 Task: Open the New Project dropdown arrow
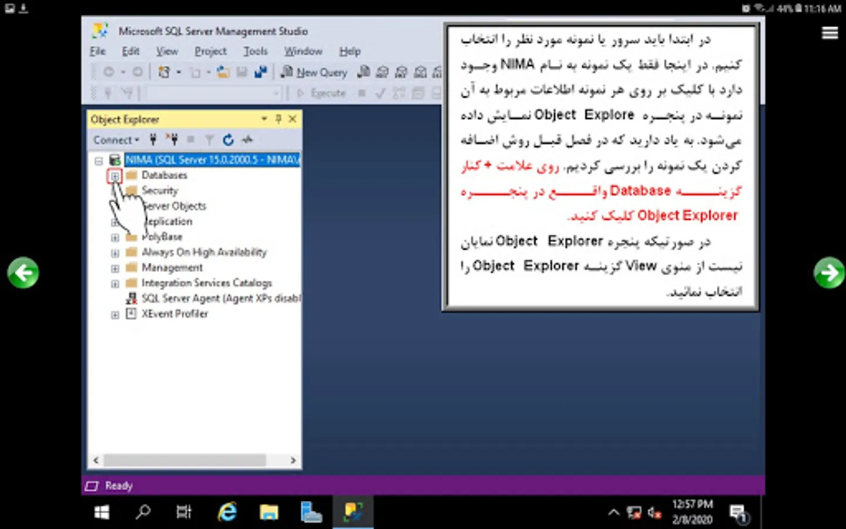[179, 72]
